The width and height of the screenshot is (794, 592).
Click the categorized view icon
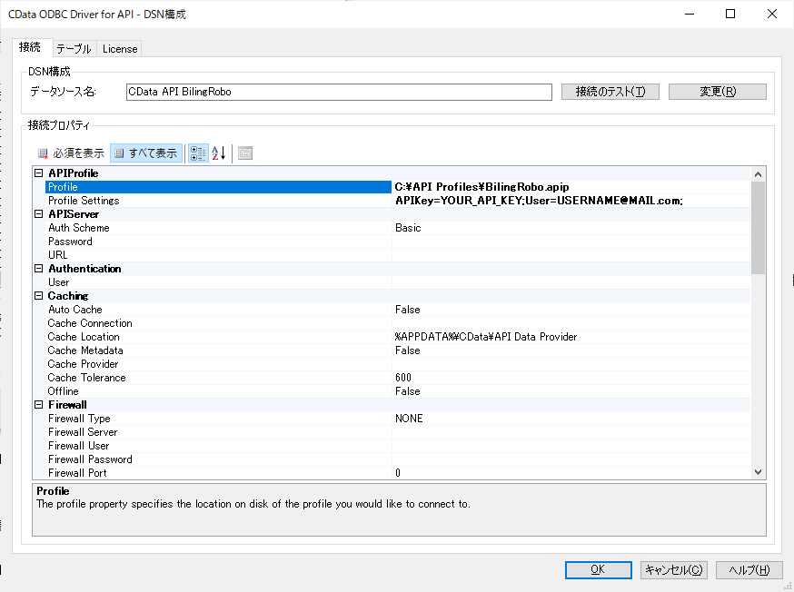pos(198,153)
